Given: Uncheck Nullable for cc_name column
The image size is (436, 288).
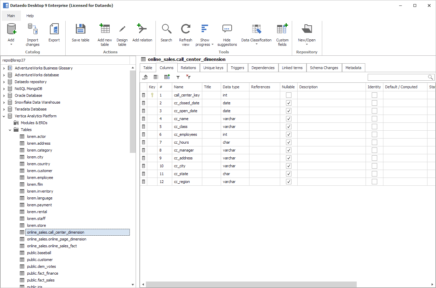Looking at the screenshot, I should click(x=289, y=119).
